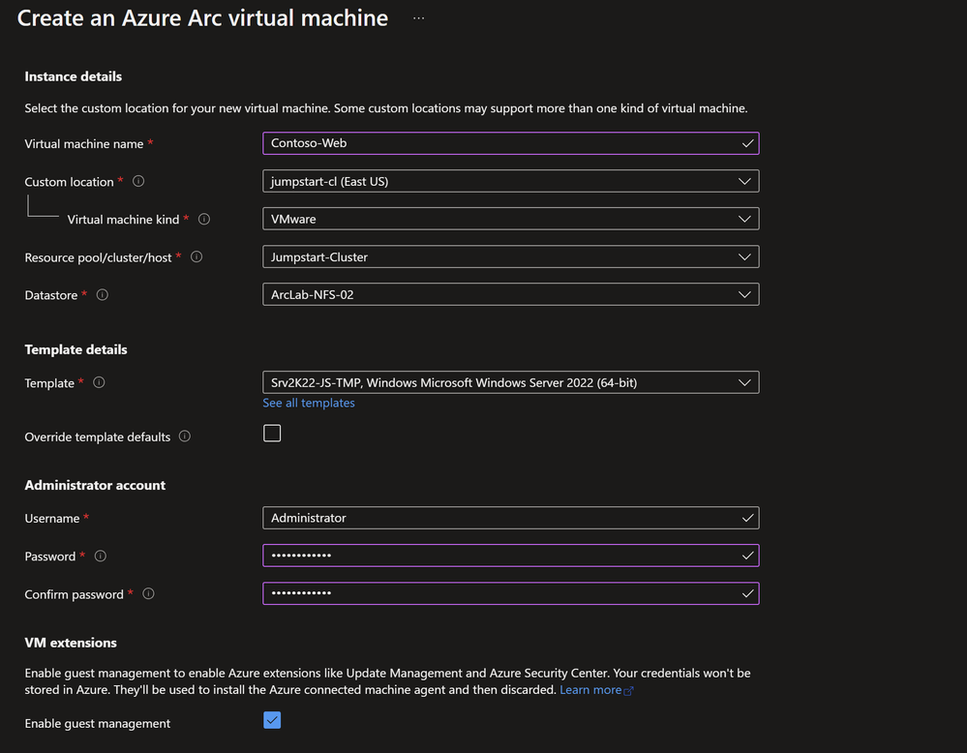The image size is (967, 753).
Task: Click the Virtual machine name field
Action: pos(511,143)
